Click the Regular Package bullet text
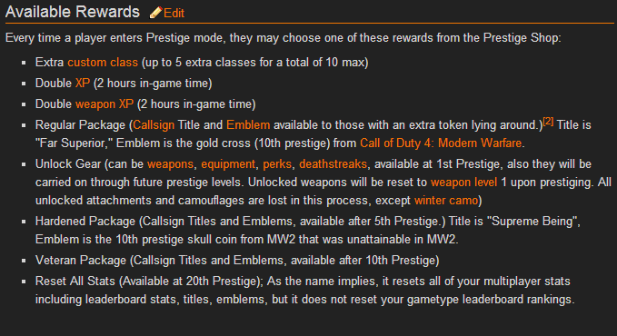617x336 pixels. point(313,133)
